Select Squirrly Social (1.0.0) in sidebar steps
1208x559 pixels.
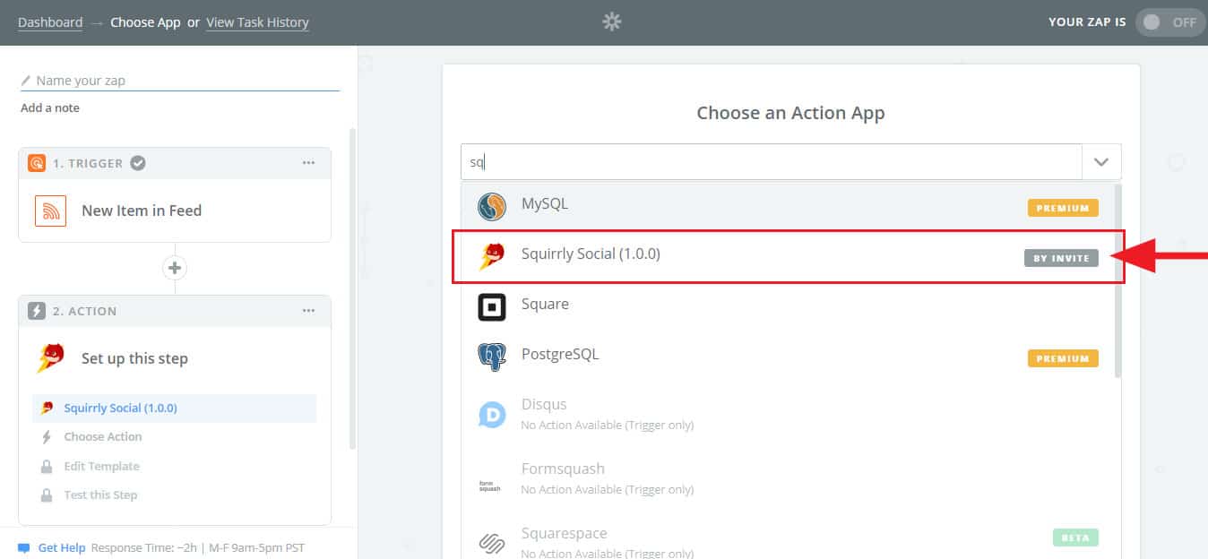coord(175,408)
